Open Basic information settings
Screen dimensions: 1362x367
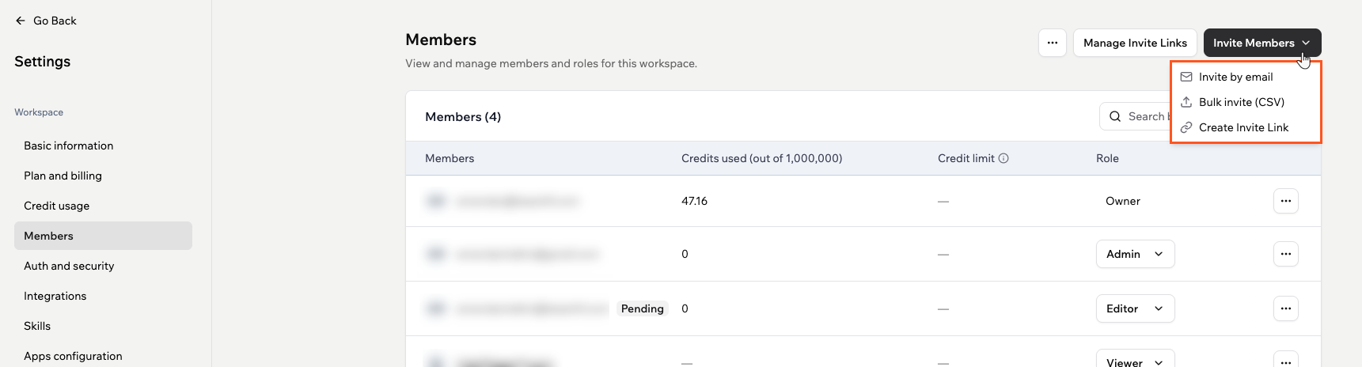103,146
